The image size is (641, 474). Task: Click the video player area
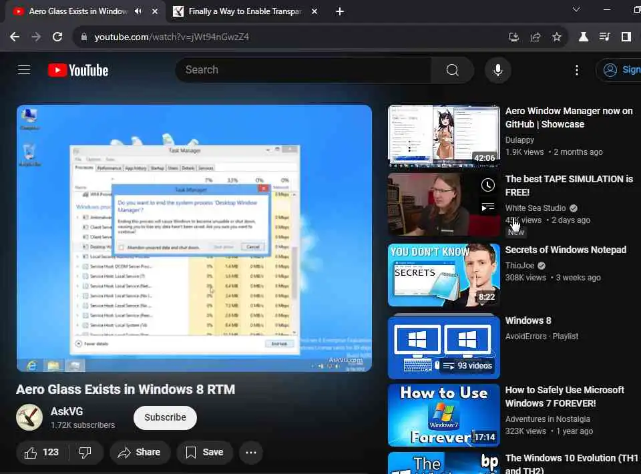click(x=194, y=238)
